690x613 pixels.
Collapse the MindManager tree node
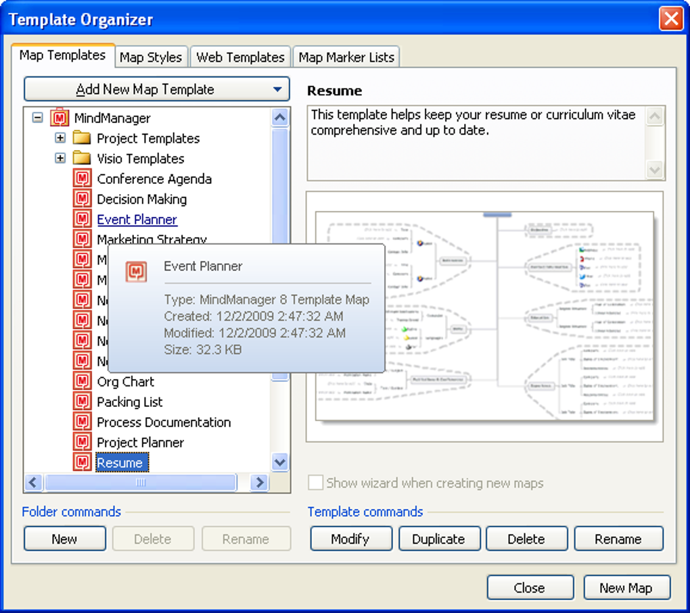click(38, 118)
